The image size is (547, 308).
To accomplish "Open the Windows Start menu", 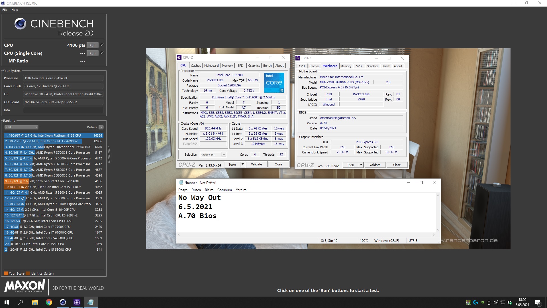I will [7, 302].
